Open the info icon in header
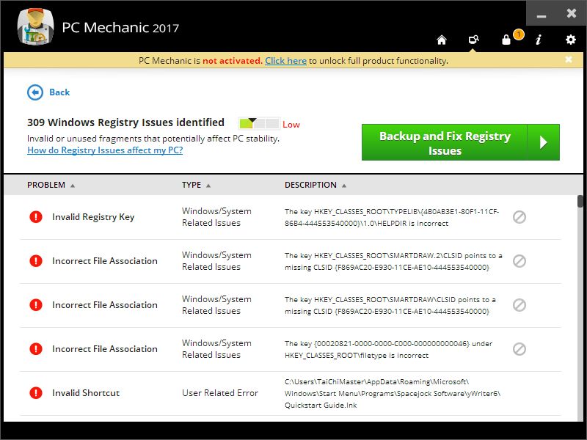 (539, 40)
